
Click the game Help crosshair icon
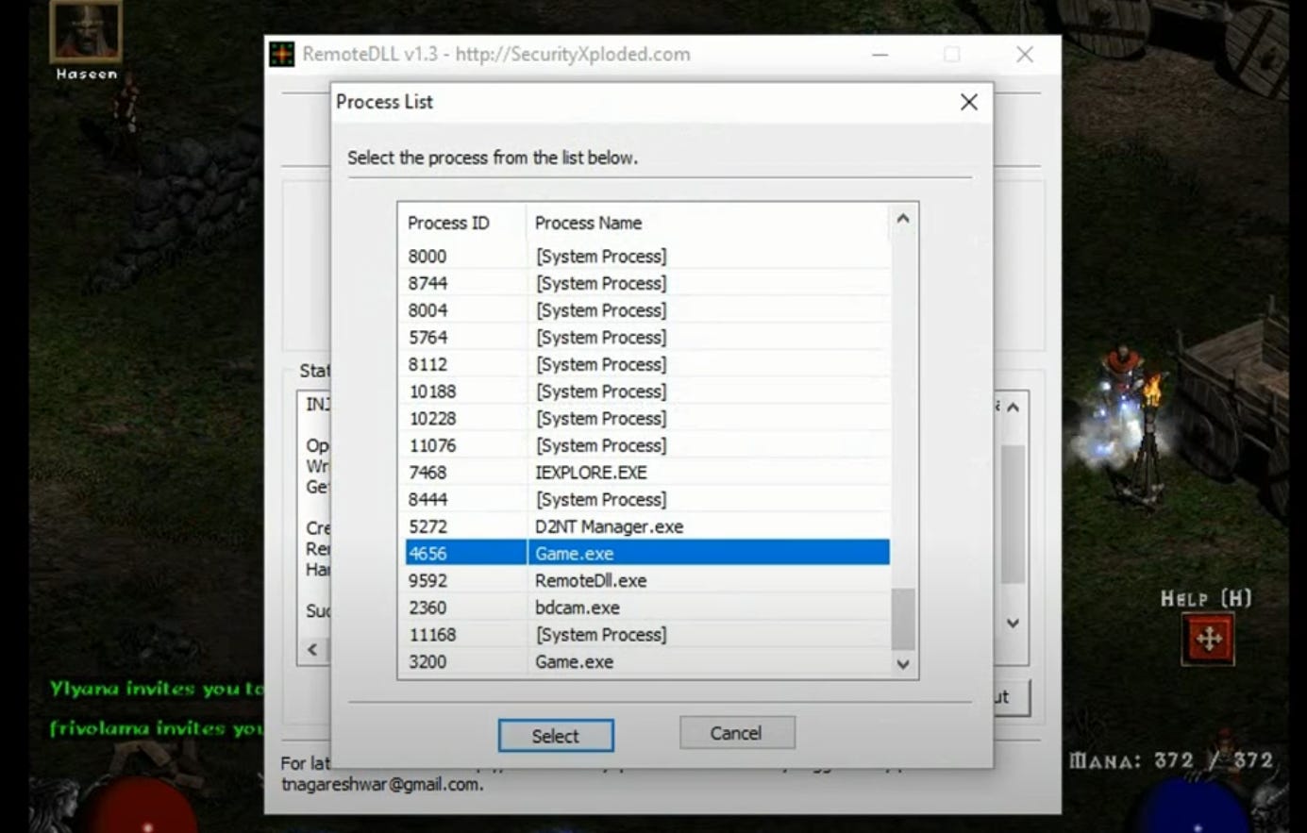click(1209, 639)
